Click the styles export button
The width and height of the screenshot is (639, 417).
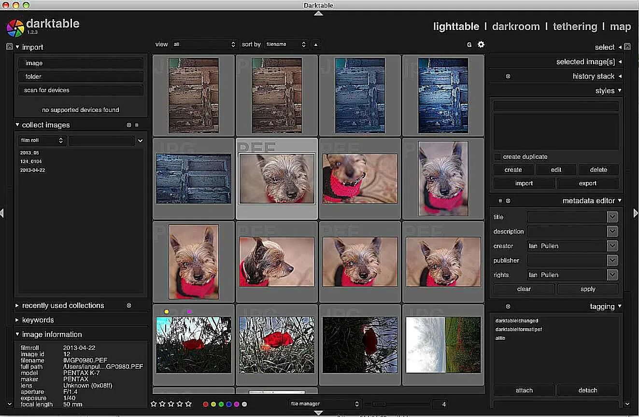click(588, 183)
